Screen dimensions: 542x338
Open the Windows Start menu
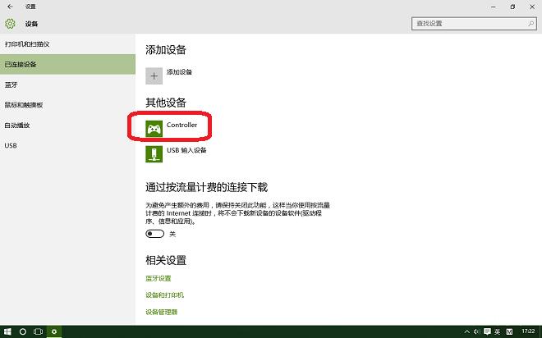click(7, 331)
